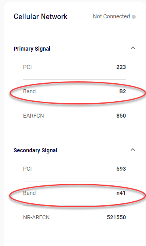Click the Secondary Signal PCI label
The image size is (146, 246).
tap(27, 169)
